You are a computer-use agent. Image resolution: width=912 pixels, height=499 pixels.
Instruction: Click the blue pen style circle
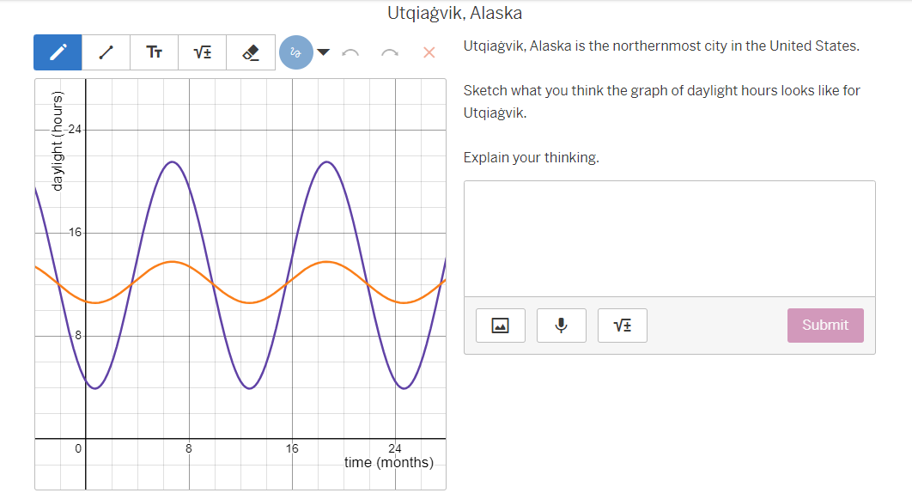point(296,52)
